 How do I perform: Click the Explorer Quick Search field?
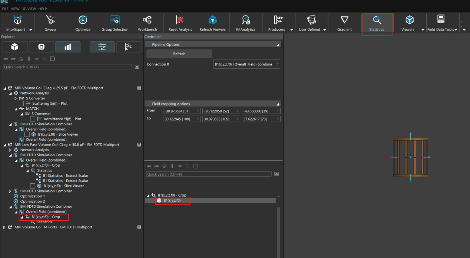[x=67, y=67]
